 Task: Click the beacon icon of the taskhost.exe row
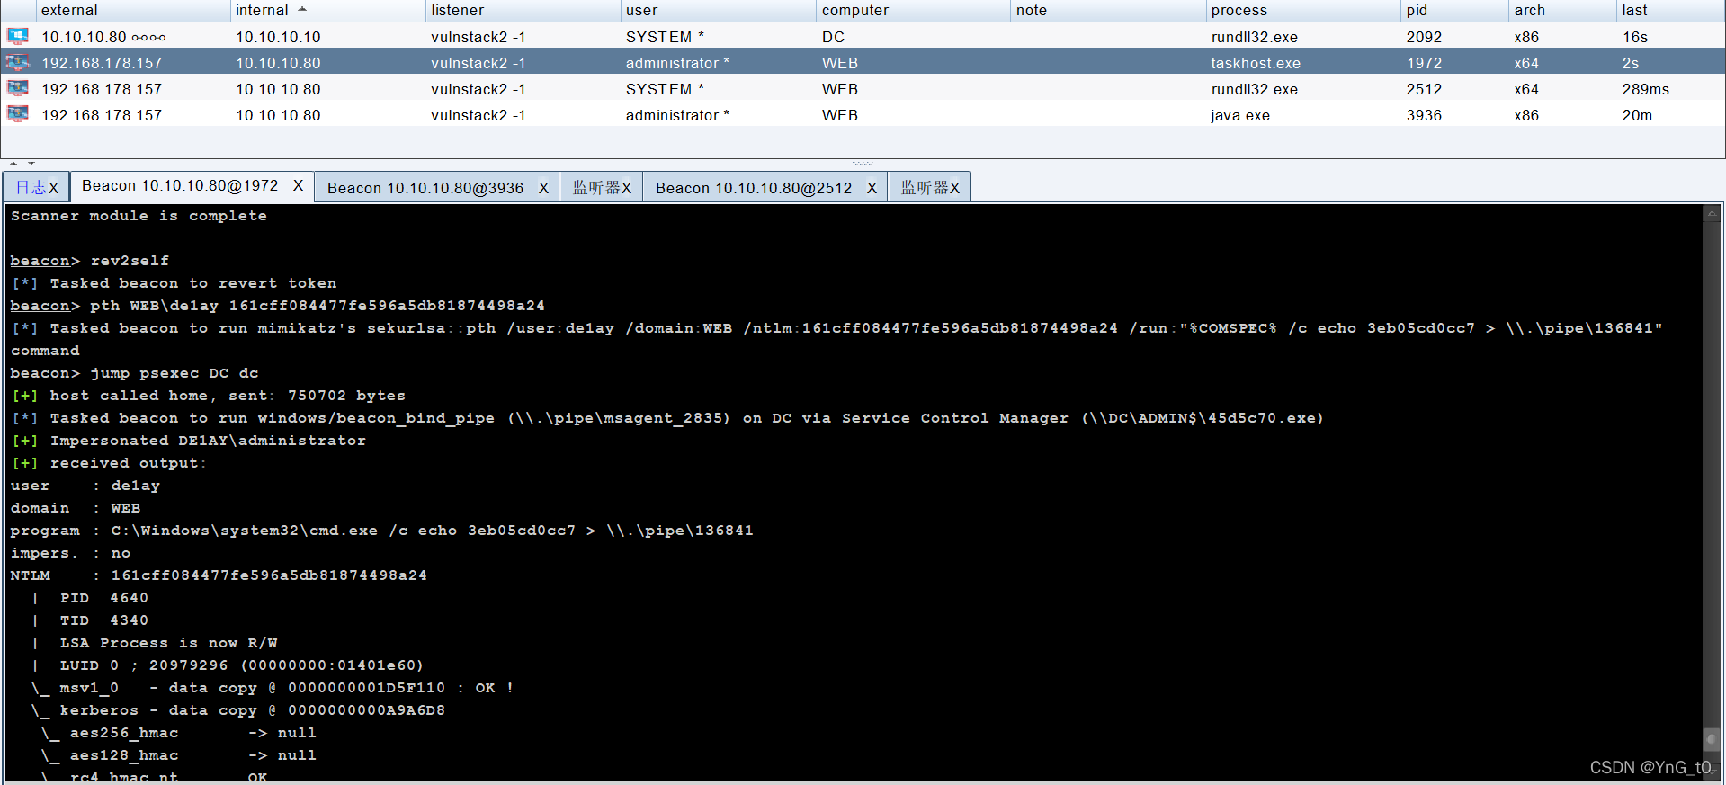(17, 62)
